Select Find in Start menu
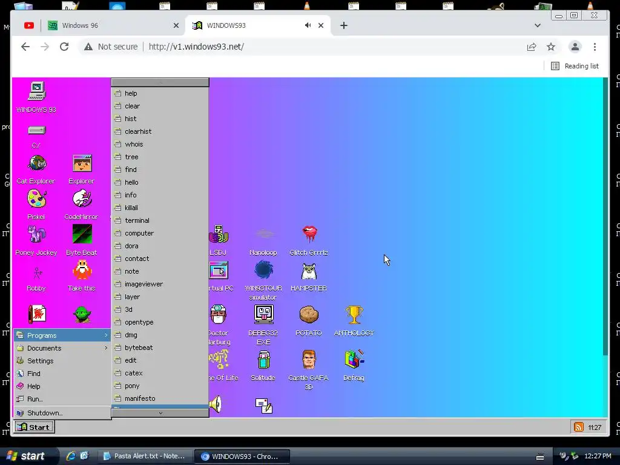 [x=62, y=373]
